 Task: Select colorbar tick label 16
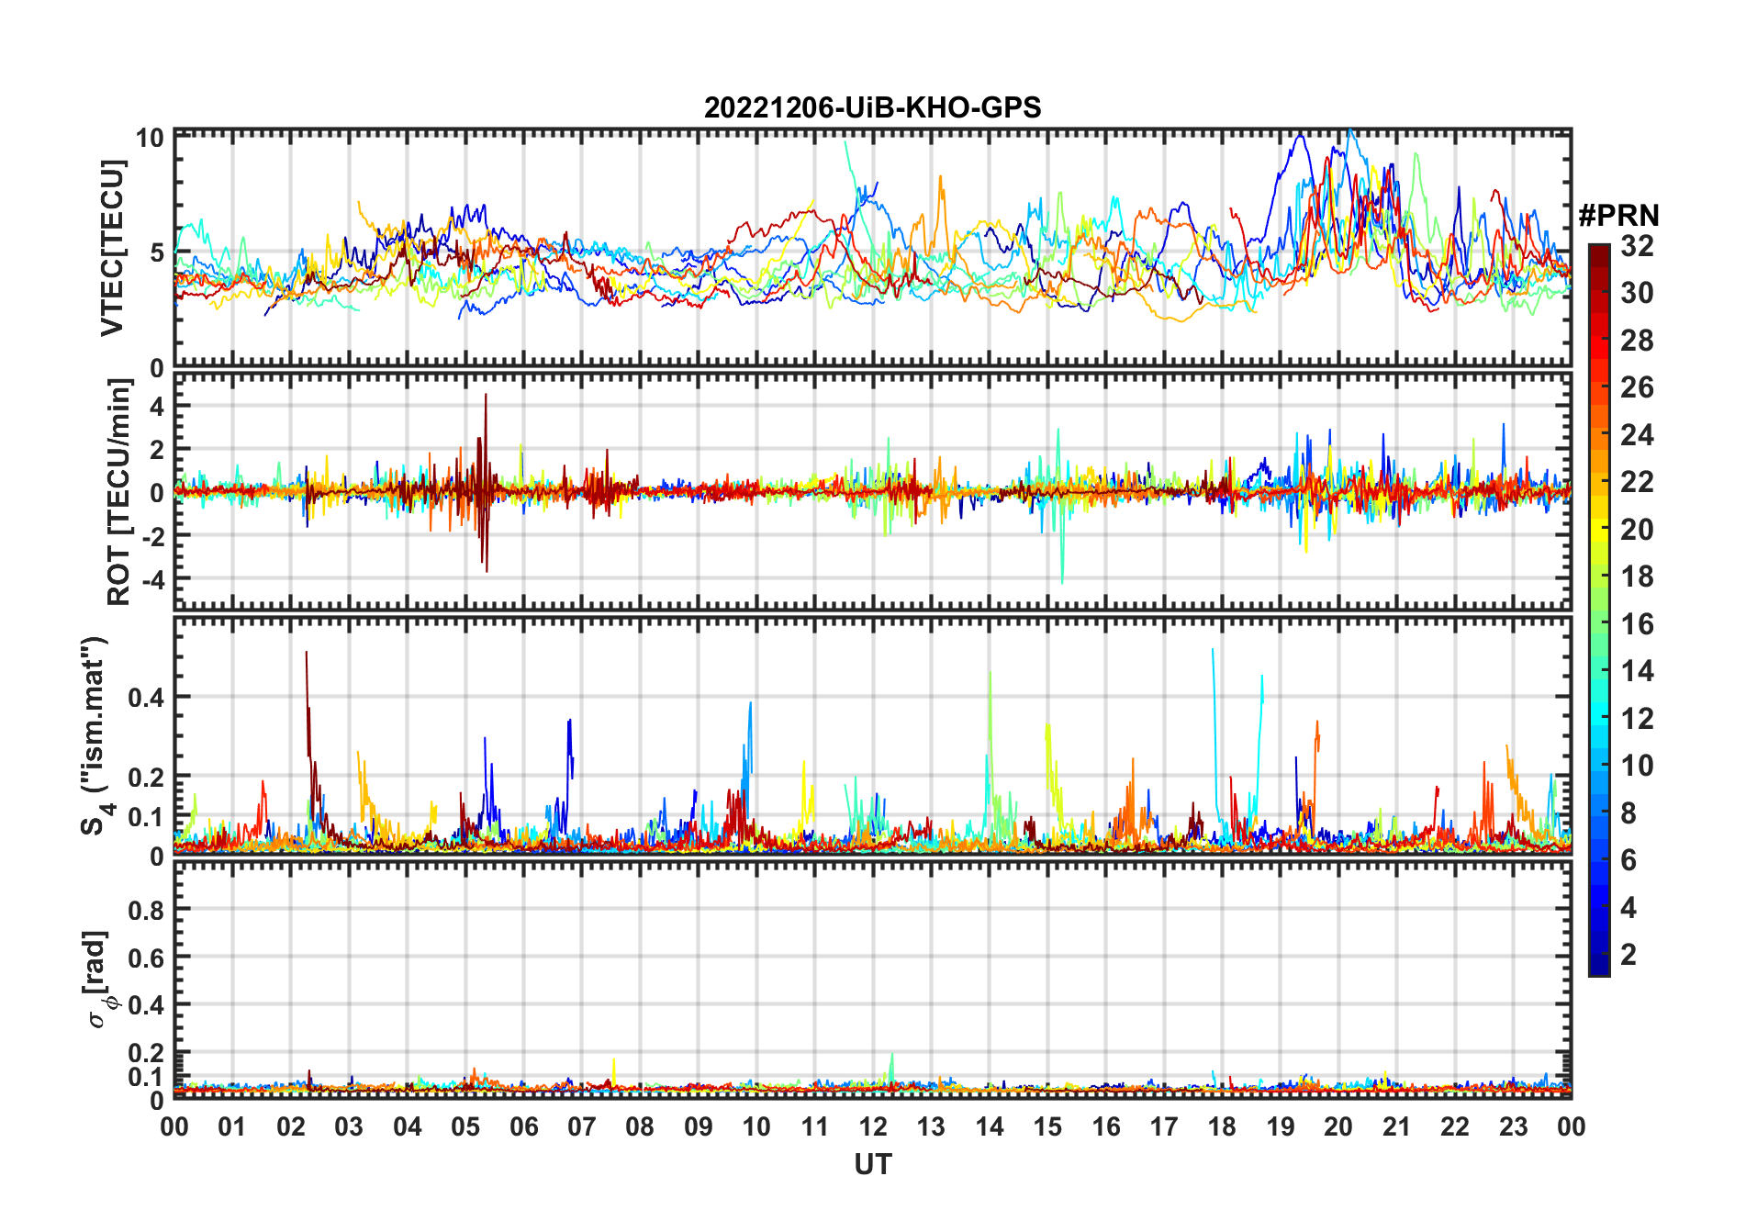(1637, 624)
